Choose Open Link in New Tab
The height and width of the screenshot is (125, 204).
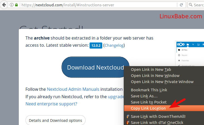click(x=151, y=70)
